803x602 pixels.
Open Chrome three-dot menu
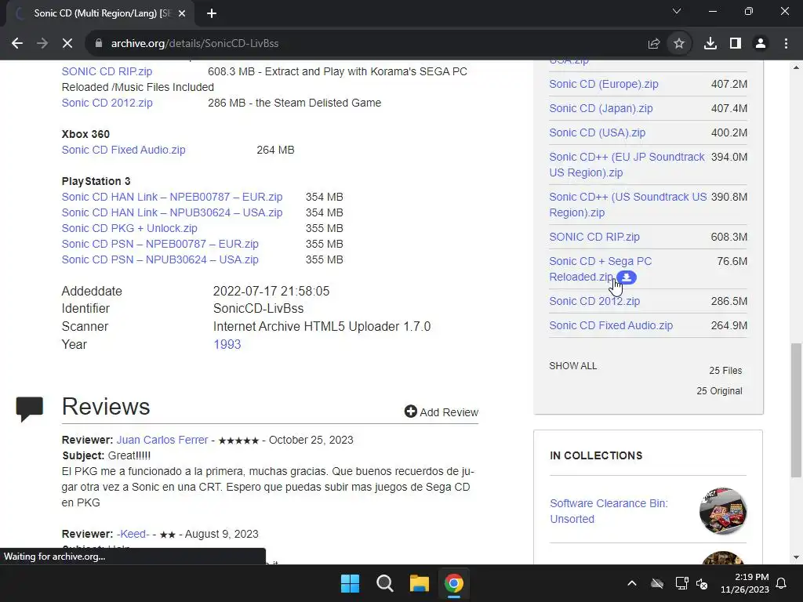pos(786,44)
